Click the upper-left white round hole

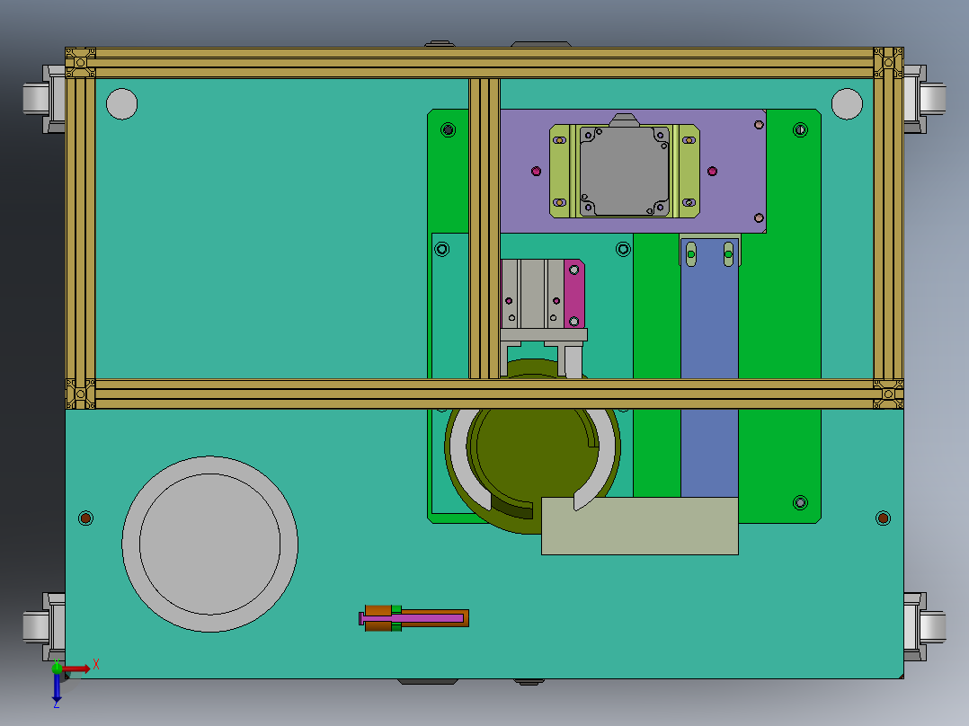121,104
